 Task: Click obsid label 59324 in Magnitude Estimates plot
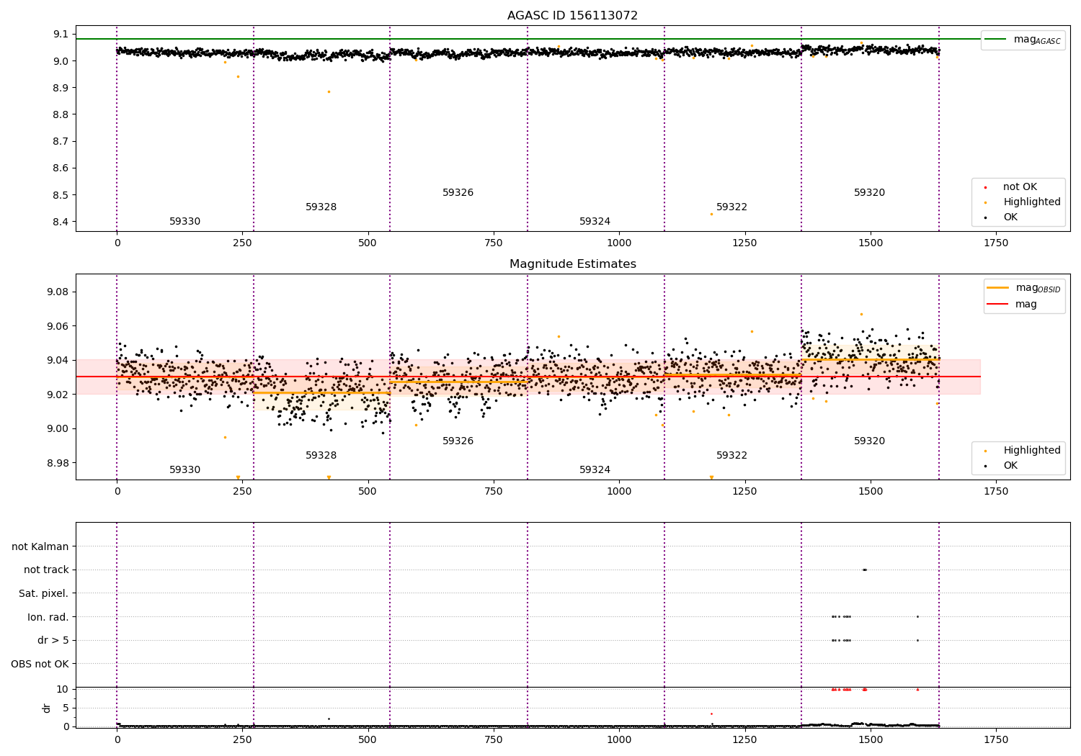595,470
